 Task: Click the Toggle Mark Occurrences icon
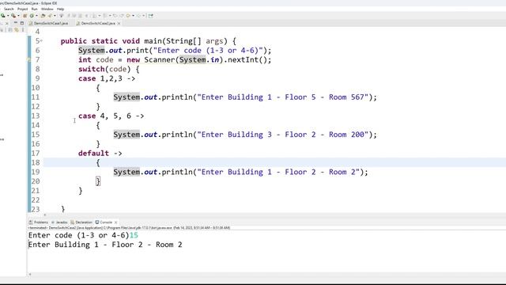click(x=62, y=16)
